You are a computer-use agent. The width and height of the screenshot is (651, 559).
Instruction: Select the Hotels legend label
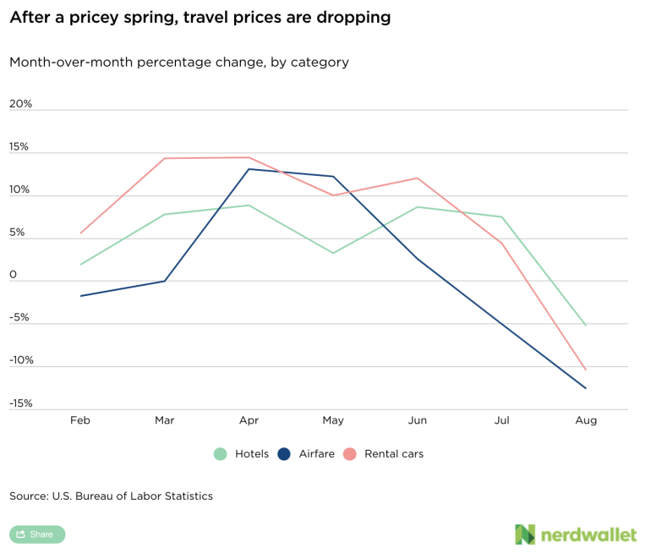pos(252,454)
